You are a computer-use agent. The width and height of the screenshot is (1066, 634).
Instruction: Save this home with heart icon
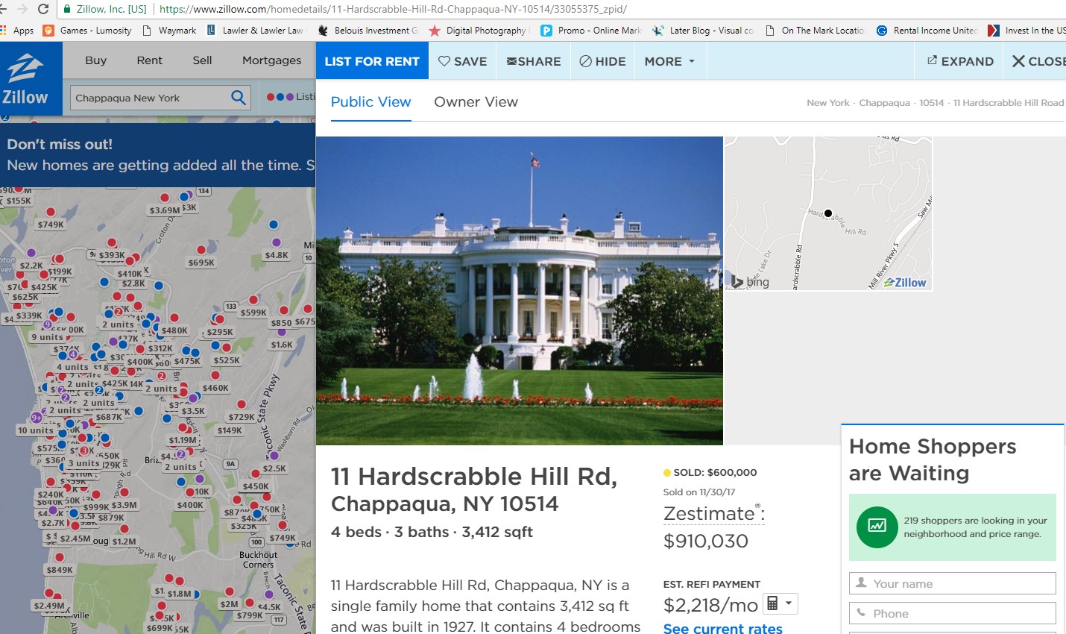pos(462,61)
